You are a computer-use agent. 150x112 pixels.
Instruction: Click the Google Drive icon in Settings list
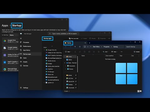click(x=5, y=41)
